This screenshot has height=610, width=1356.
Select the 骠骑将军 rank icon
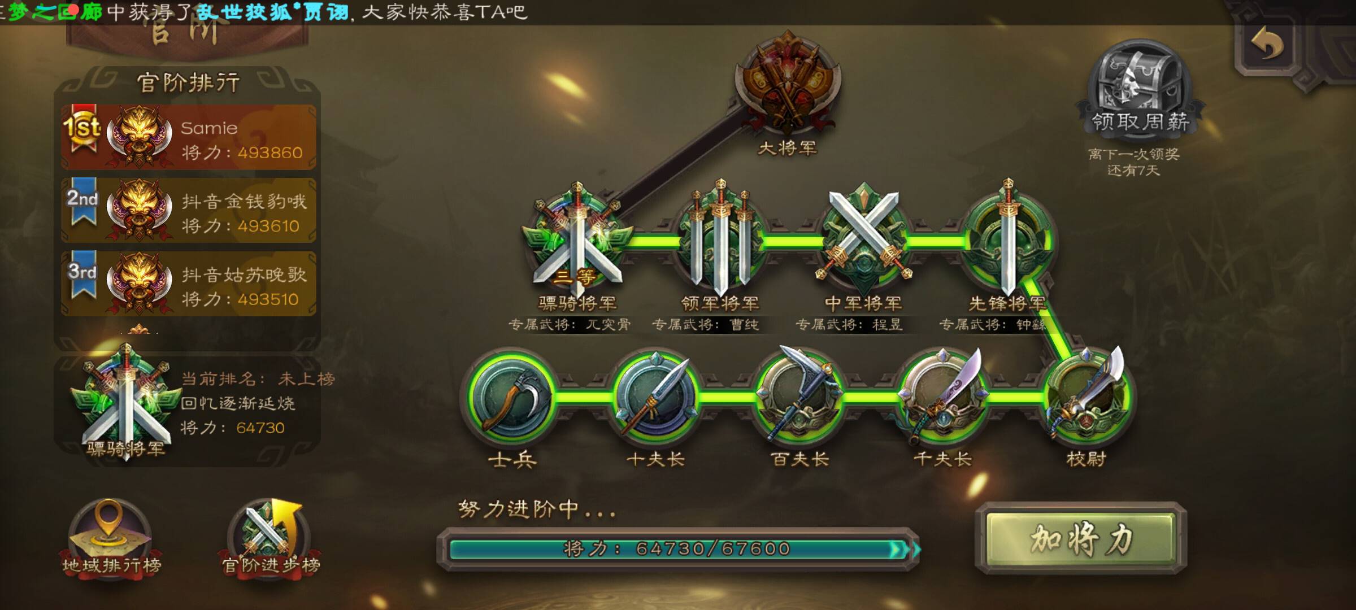point(577,240)
